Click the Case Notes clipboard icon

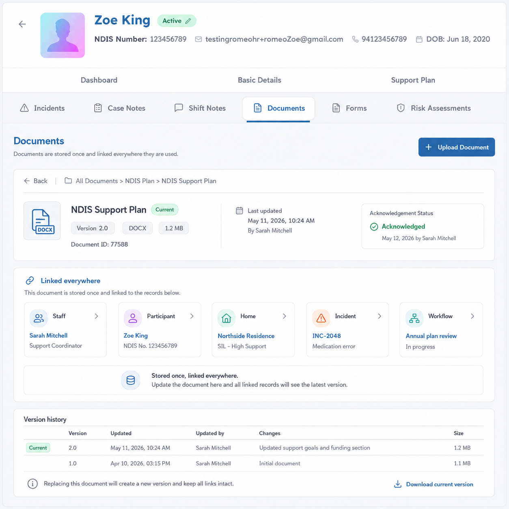[x=98, y=108]
